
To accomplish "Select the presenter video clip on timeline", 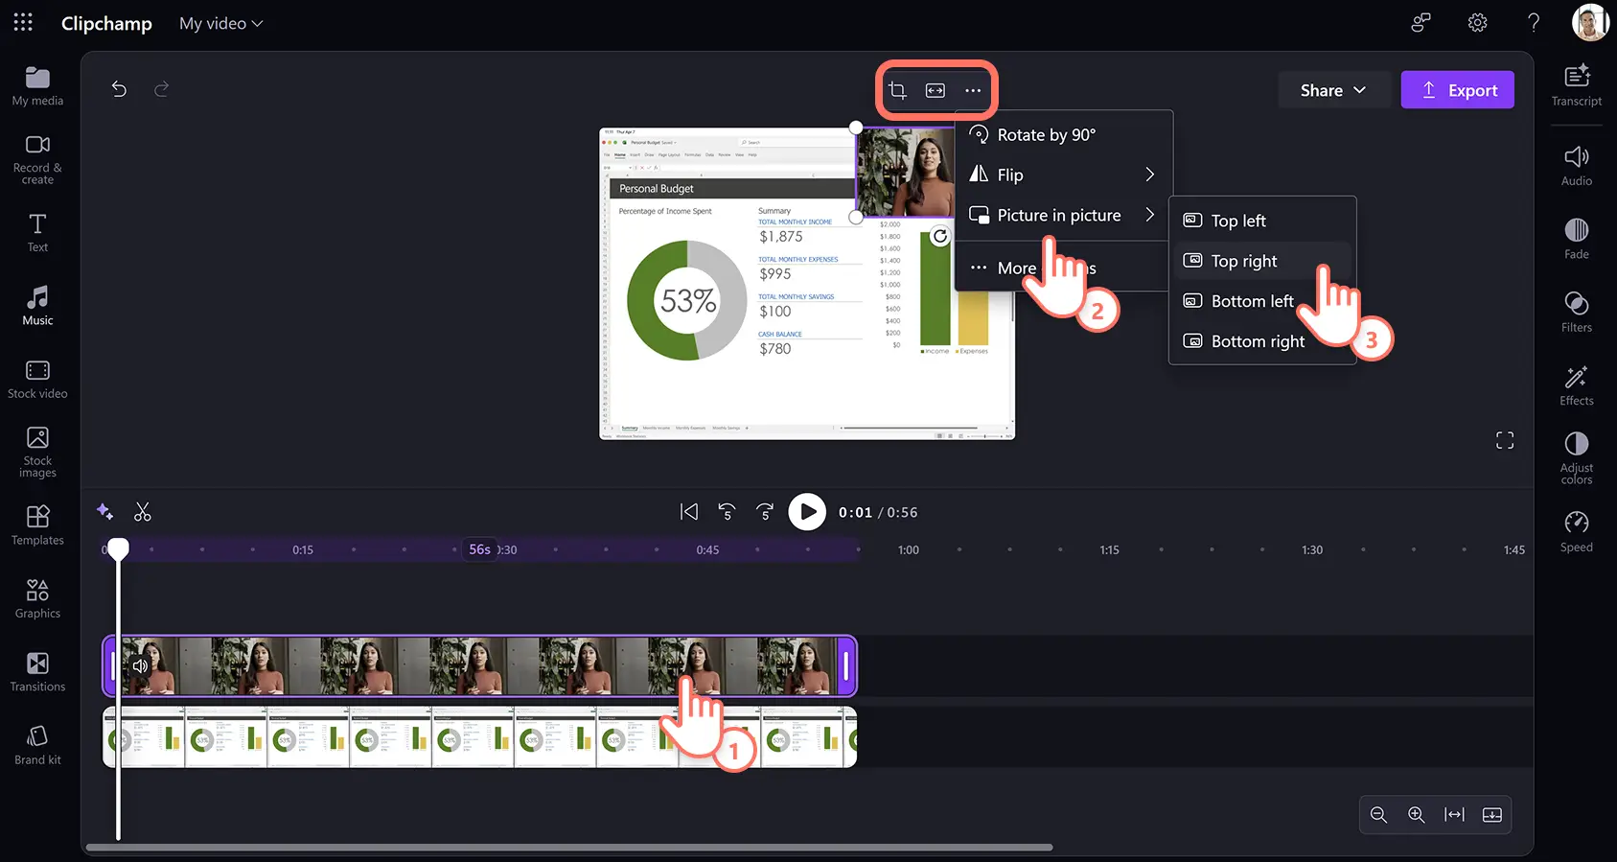I will point(479,665).
